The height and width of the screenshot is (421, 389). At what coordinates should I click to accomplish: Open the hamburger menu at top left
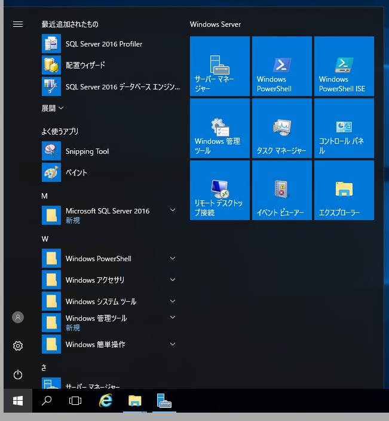pos(18,24)
